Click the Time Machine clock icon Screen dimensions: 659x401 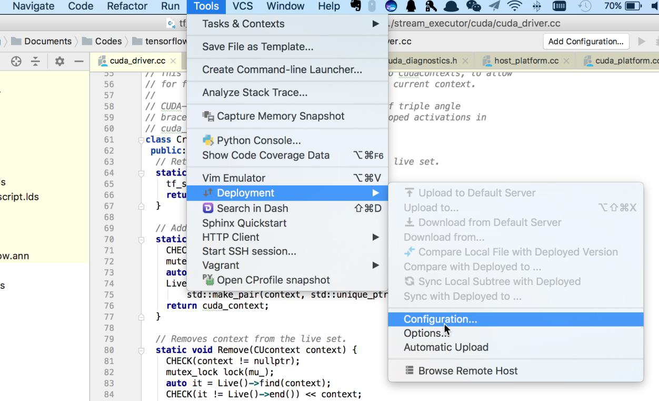click(584, 6)
